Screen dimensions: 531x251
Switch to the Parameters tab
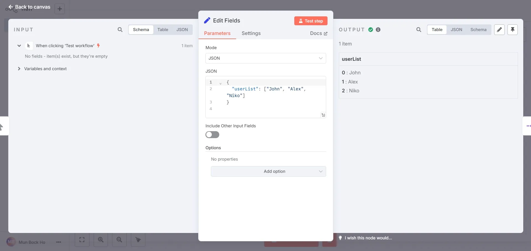[x=217, y=33]
